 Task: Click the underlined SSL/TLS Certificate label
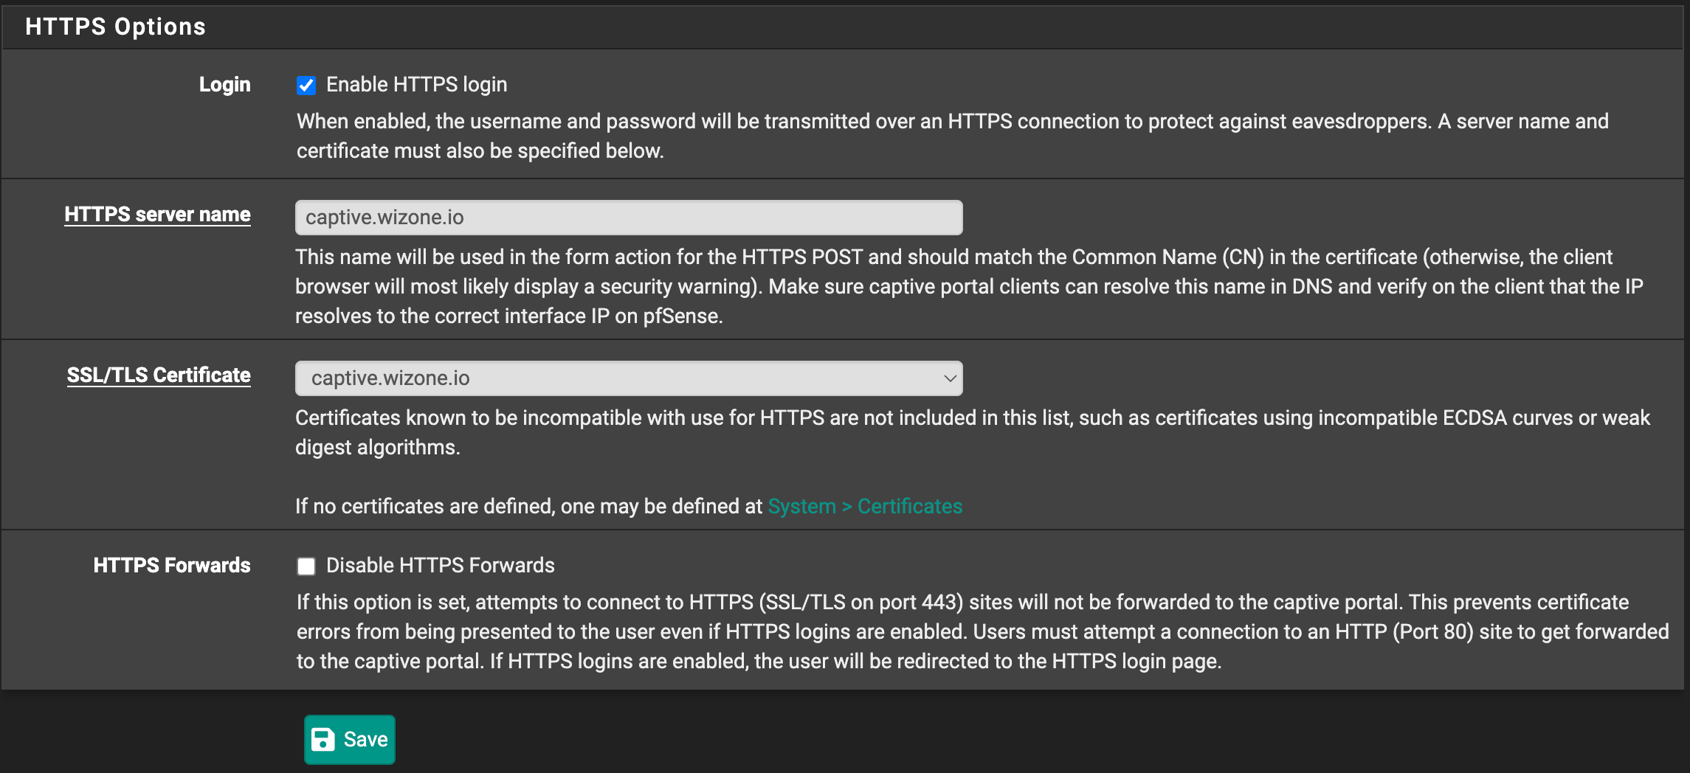[x=159, y=375]
